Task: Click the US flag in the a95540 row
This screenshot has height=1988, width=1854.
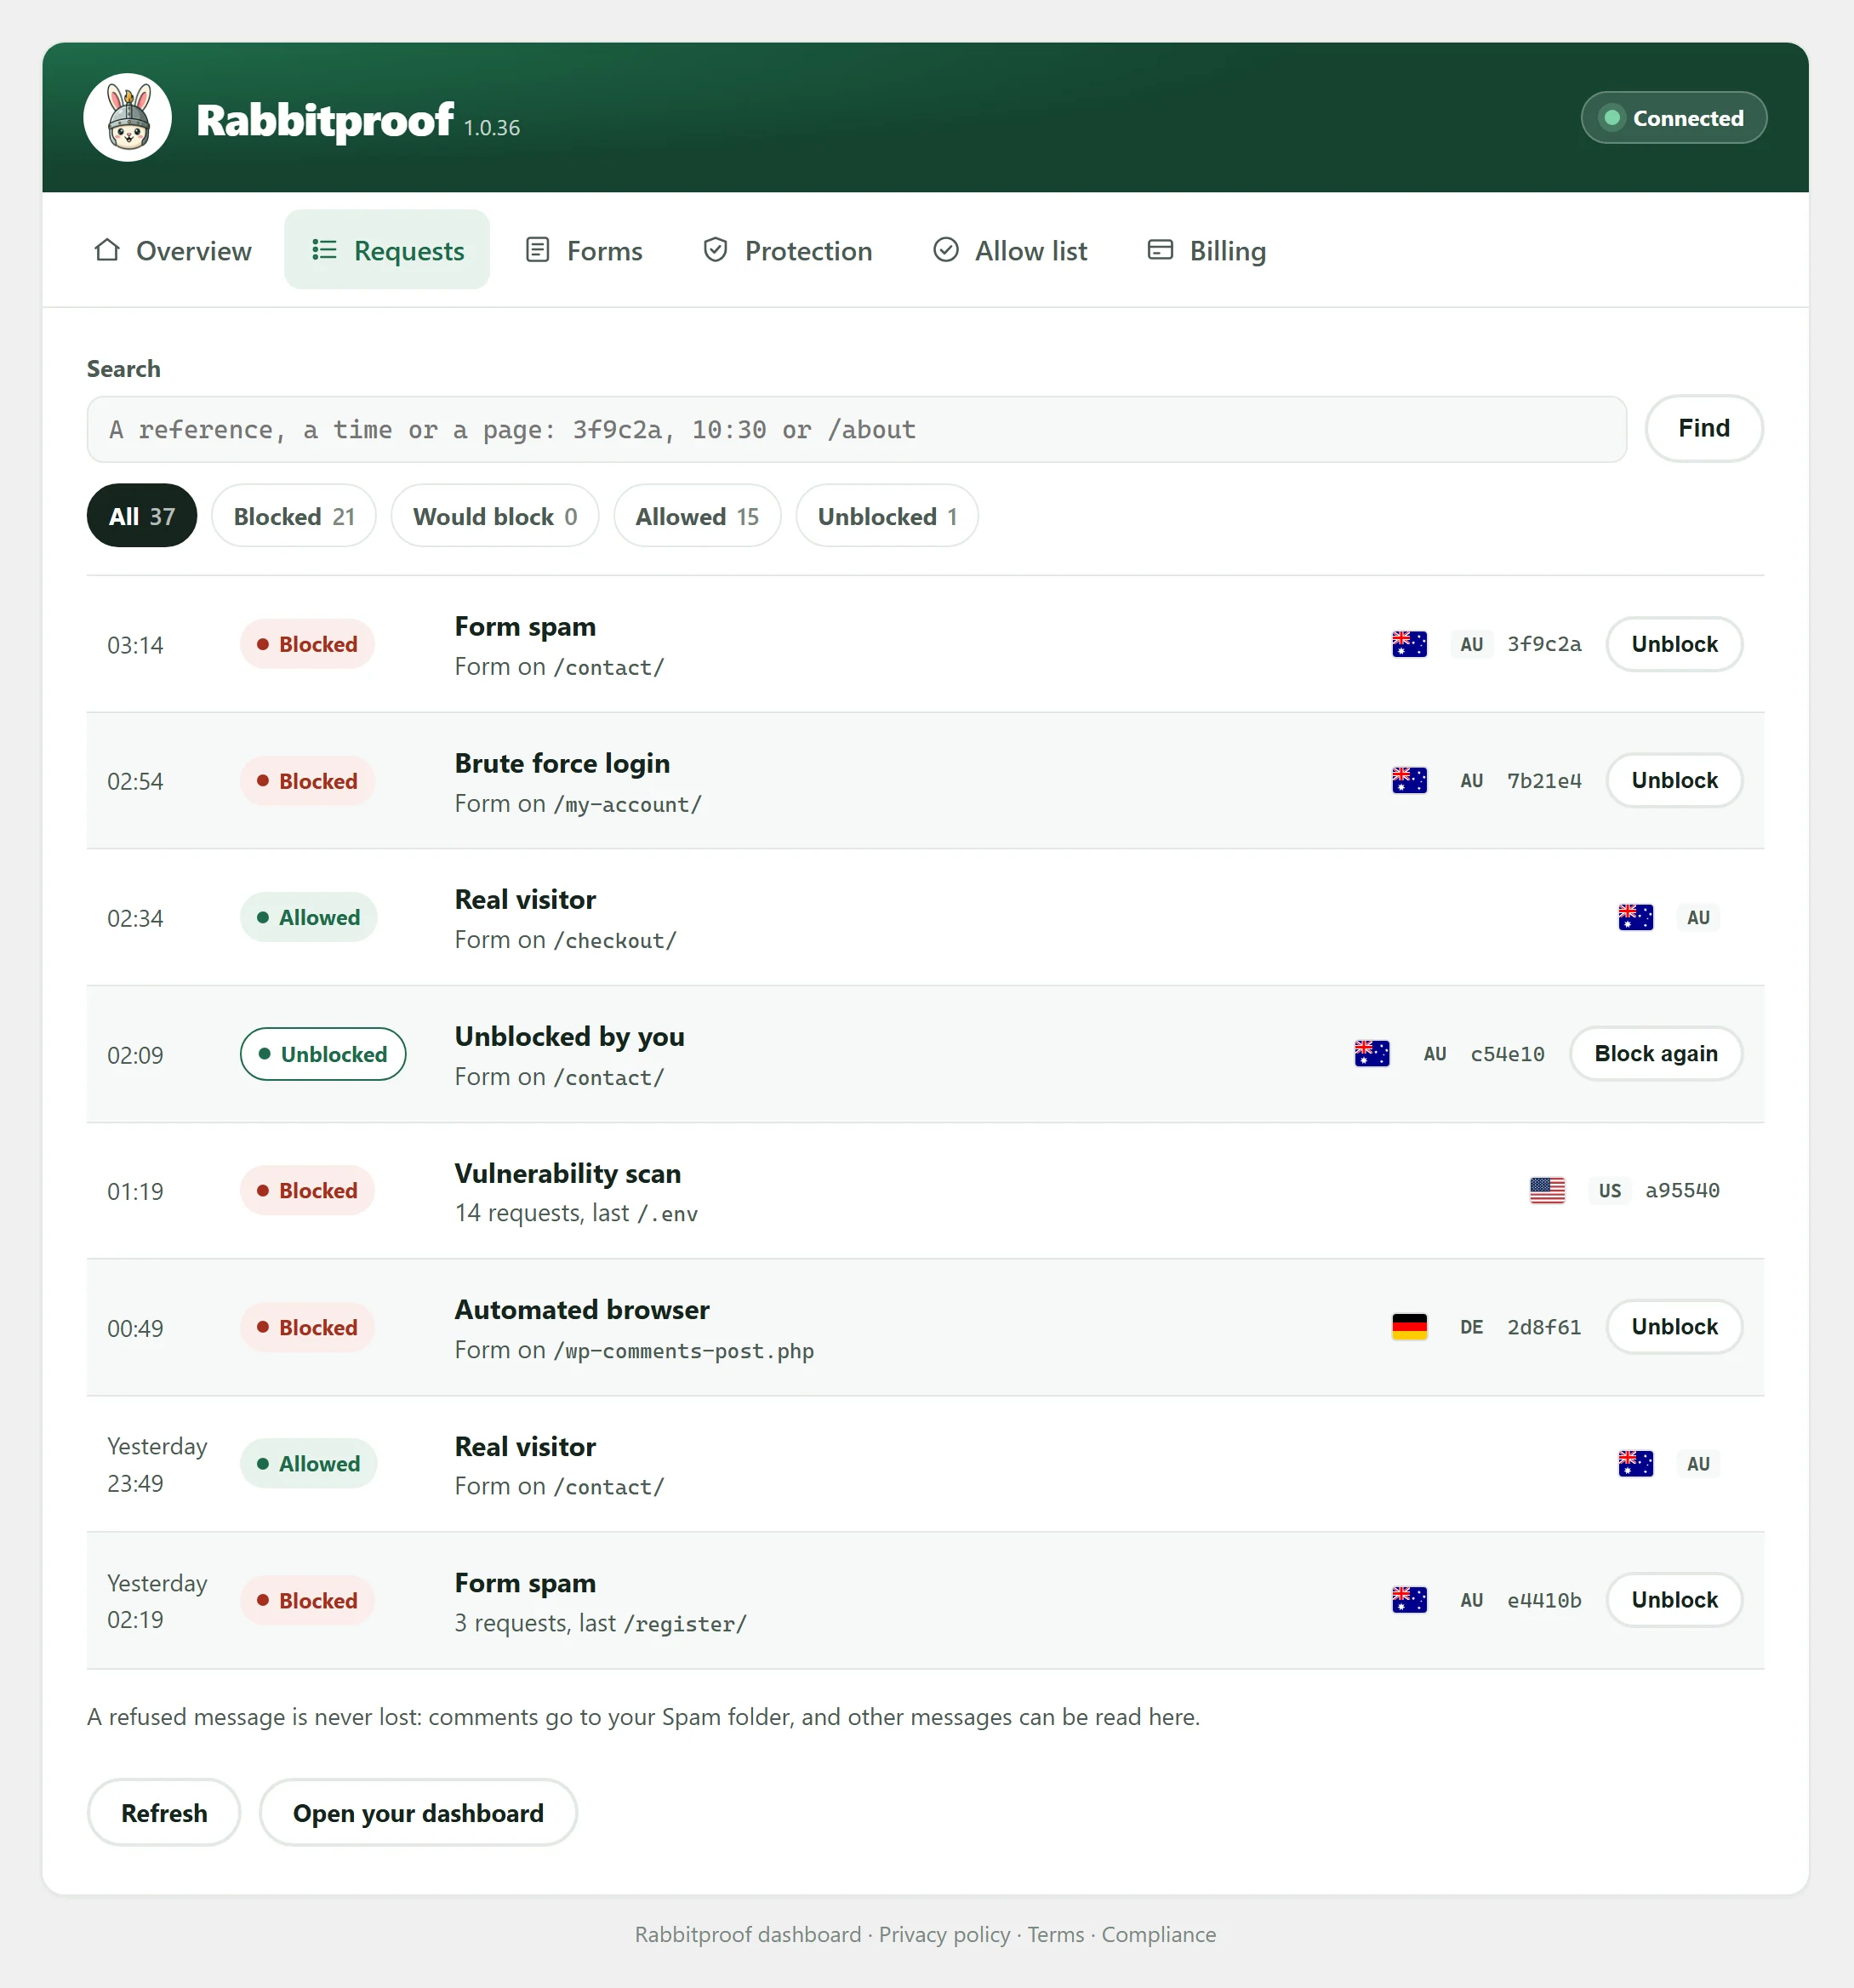Action: (1547, 1190)
